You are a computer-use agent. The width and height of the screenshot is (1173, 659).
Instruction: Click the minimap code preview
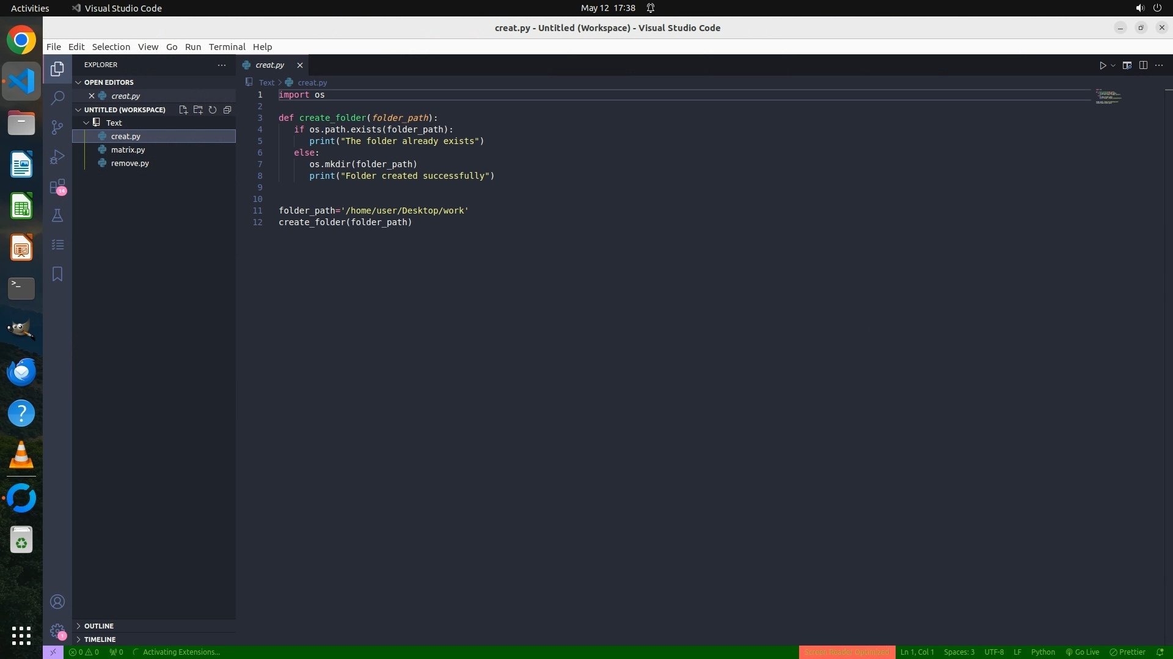1108,97
